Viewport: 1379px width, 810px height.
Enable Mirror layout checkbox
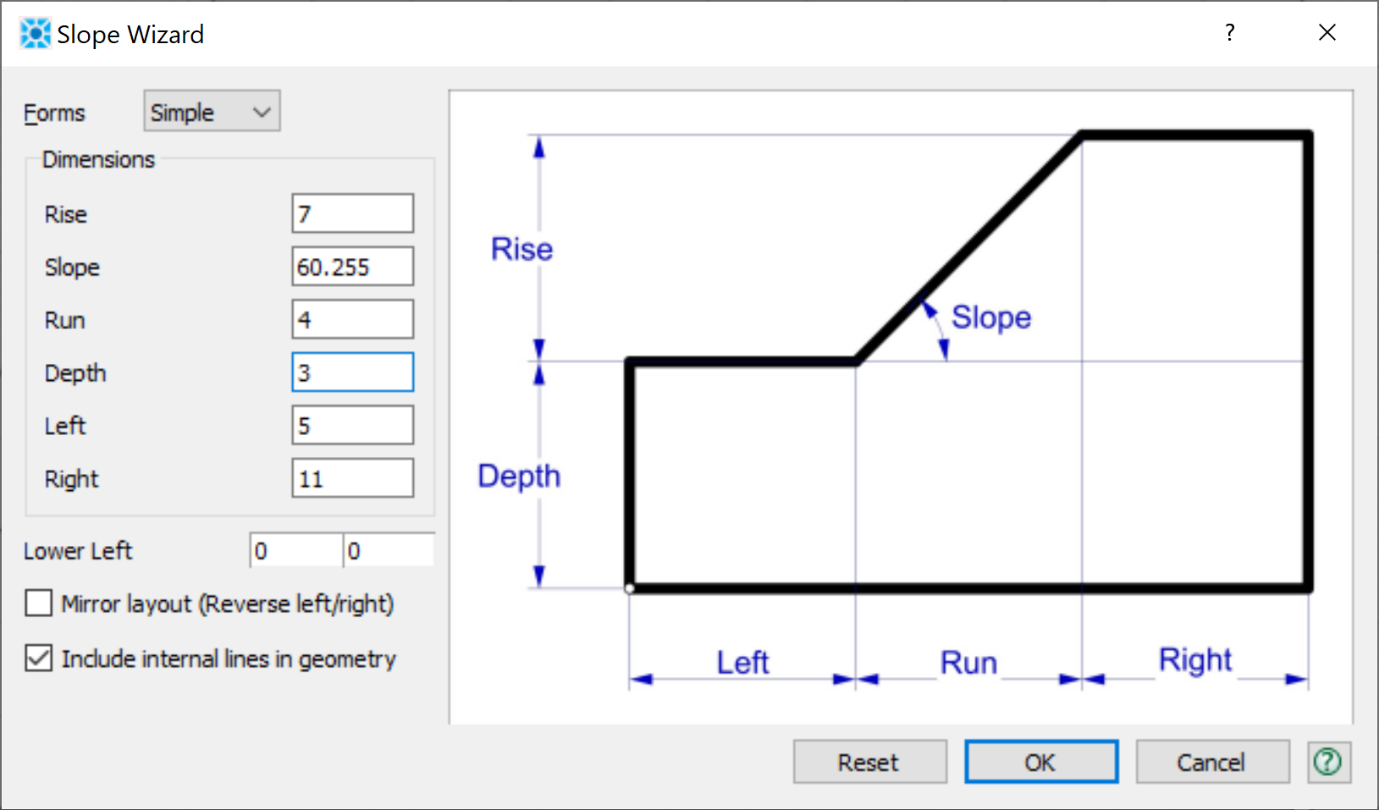tap(39, 603)
